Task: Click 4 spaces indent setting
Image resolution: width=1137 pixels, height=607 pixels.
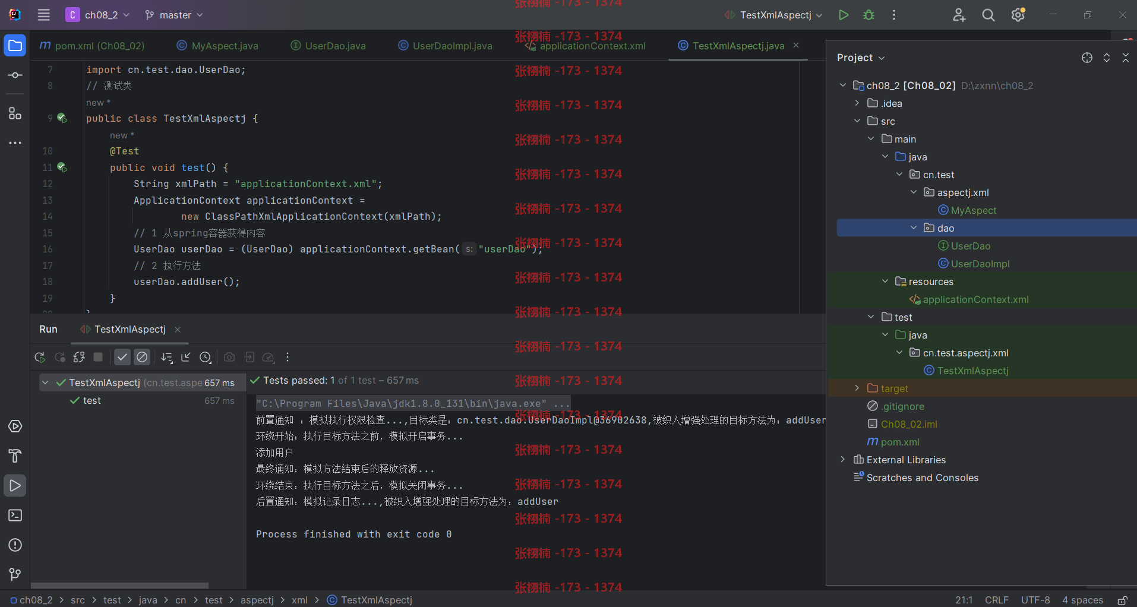Action: [1082, 600]
